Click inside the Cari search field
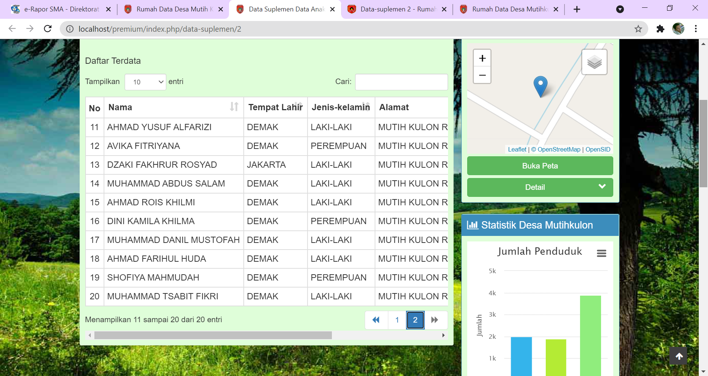The width and height of the screenshot is (708, 376). click(401, 82)
